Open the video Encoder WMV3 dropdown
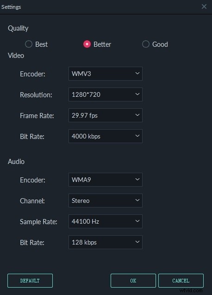 point(106,74)
